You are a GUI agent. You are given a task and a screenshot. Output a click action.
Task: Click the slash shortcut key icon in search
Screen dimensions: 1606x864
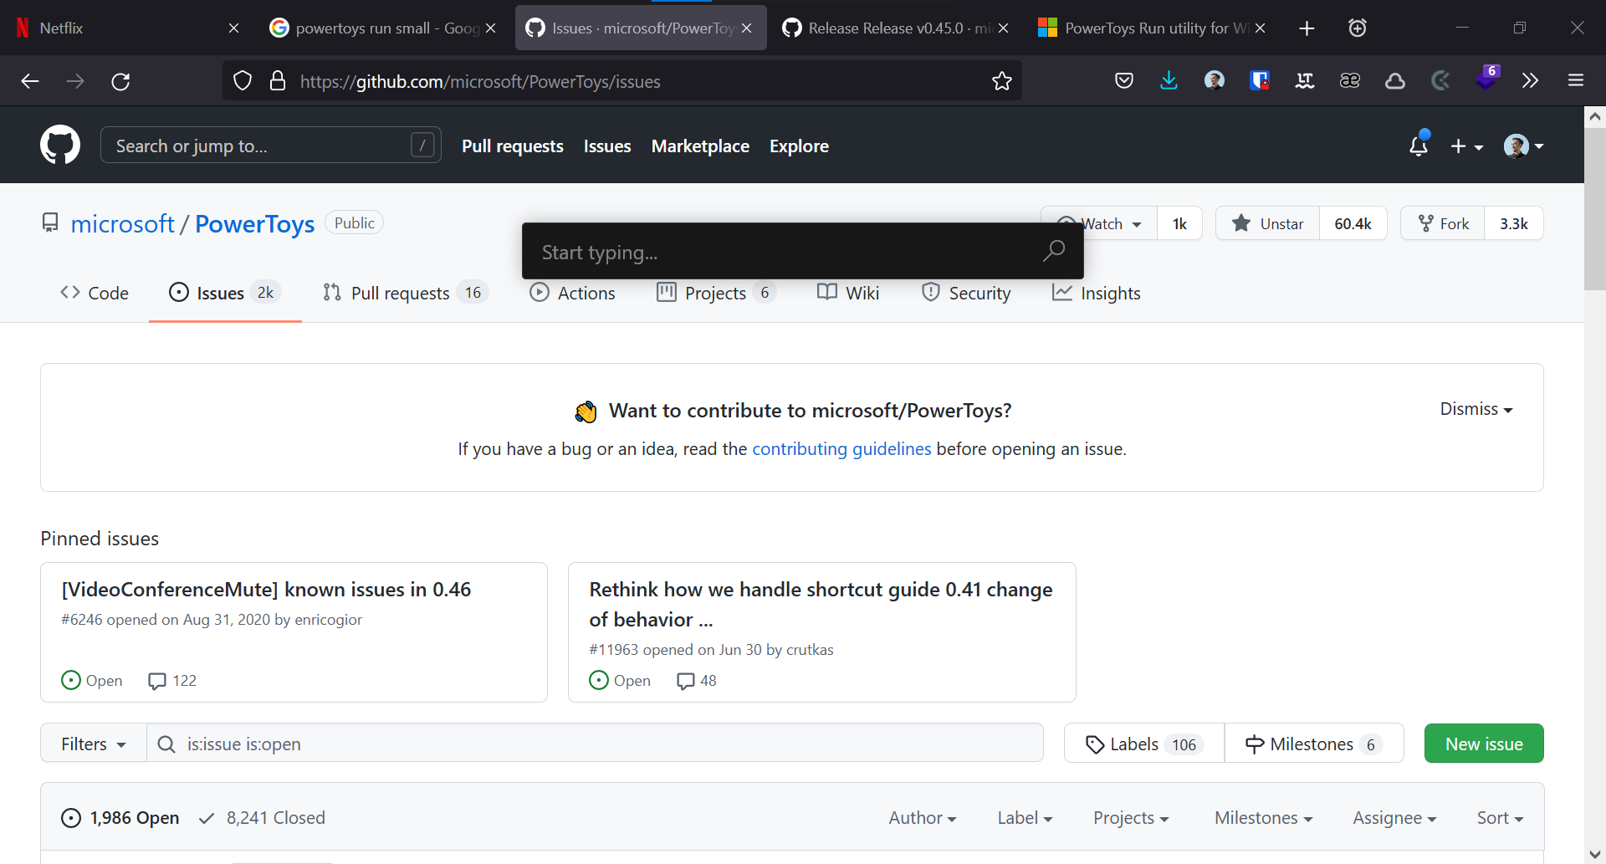tap(423, 146)
